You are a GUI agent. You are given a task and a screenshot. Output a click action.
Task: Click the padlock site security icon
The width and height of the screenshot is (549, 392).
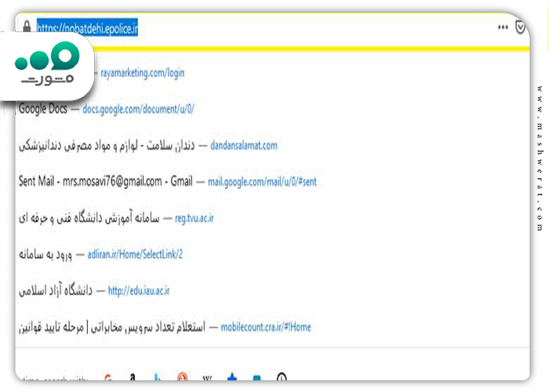click(27, 26)
